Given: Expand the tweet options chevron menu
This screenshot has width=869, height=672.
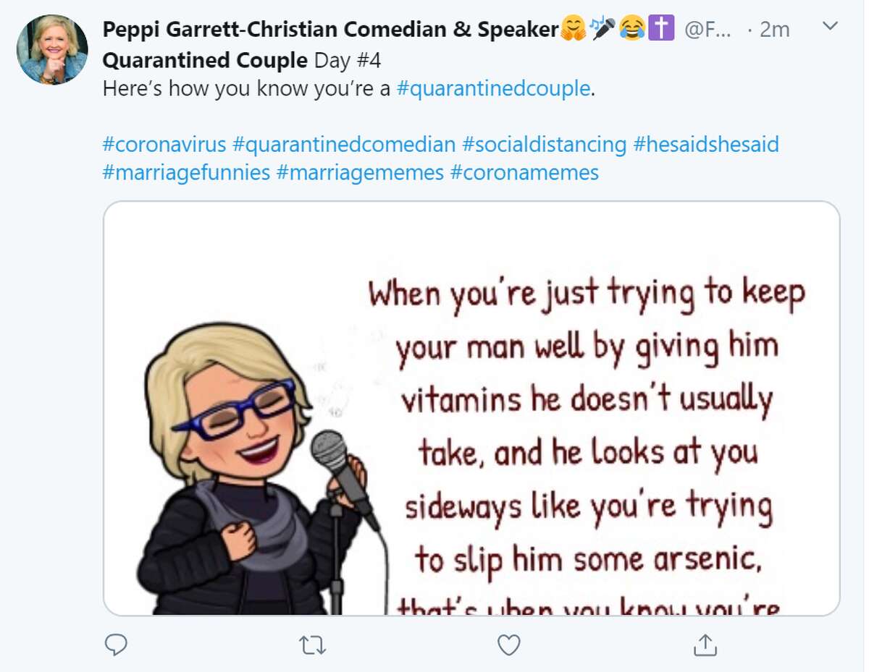Looking at the screenshot, I should coord(831,27).
